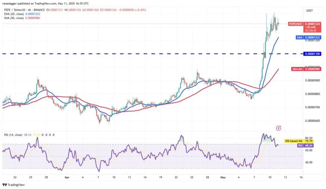
Task: Open the USDT currency selector
Action: pyautogui.click(x=309, y=11)
